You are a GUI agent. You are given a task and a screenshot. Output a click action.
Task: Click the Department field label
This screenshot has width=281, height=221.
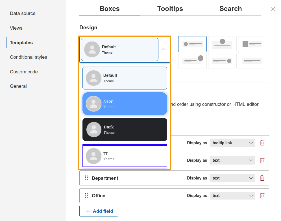click(105, 178)
